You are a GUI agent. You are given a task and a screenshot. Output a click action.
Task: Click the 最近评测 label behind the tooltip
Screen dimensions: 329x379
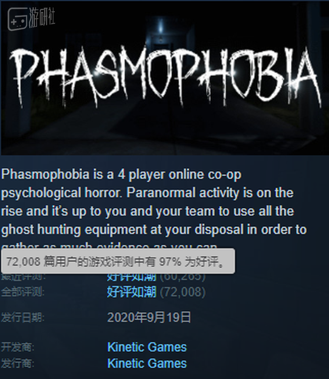[x=23, y=277]
